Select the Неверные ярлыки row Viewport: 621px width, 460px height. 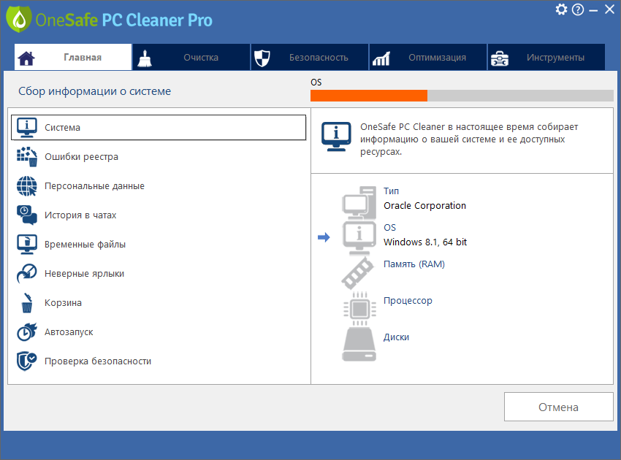point(159,274)
